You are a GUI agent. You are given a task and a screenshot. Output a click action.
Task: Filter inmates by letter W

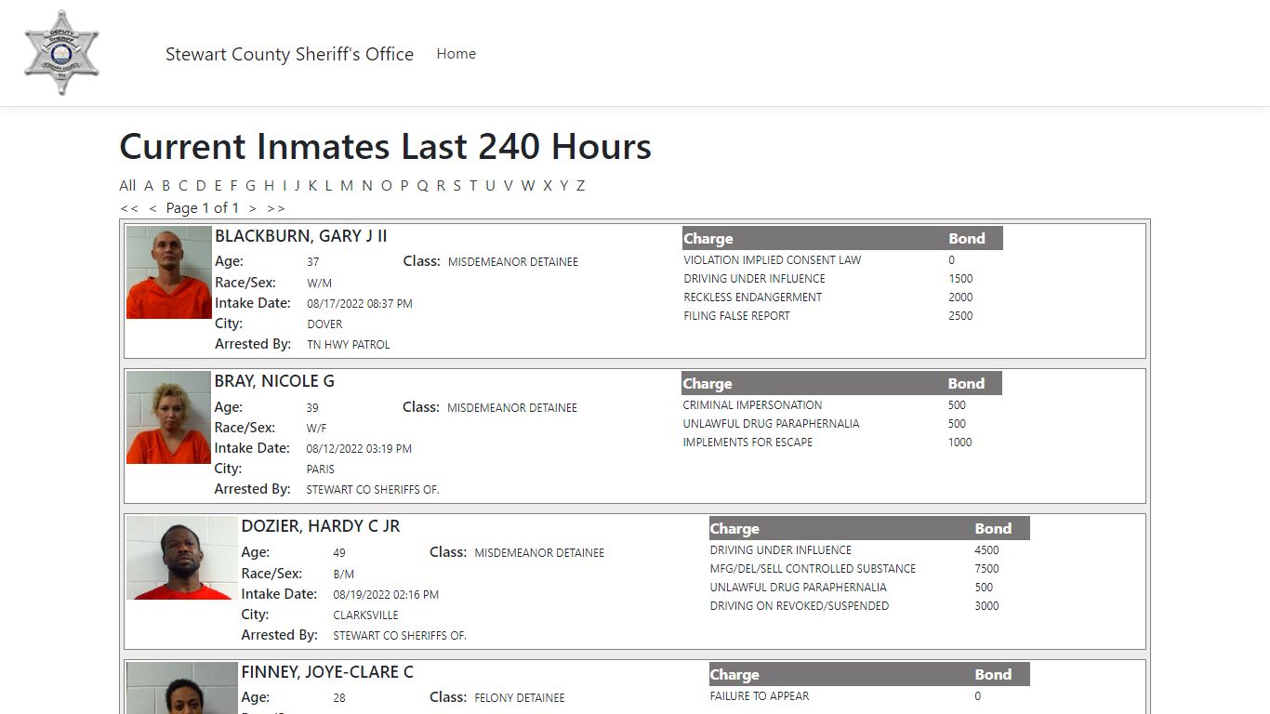point(528,185)
